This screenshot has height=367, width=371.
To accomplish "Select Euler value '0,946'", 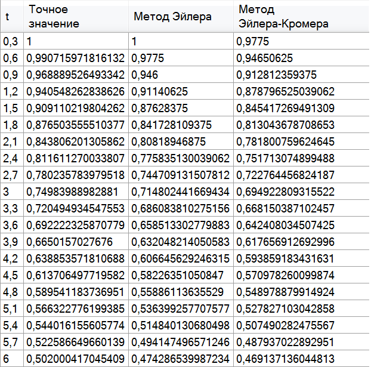I will (x=181, y=75).
